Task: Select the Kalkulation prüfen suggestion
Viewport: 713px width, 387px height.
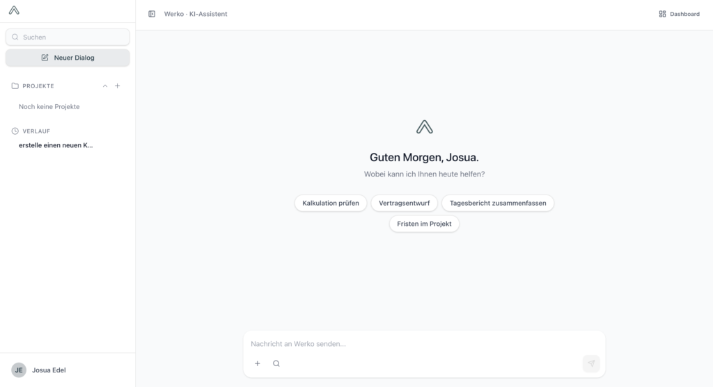Action: [331, 203]
